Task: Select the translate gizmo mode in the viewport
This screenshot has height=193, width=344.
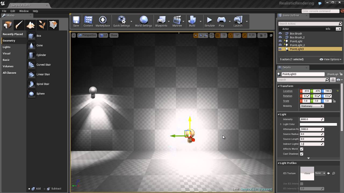Action: 196,35
